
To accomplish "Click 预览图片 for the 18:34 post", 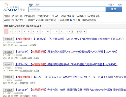I will point(8,77).
